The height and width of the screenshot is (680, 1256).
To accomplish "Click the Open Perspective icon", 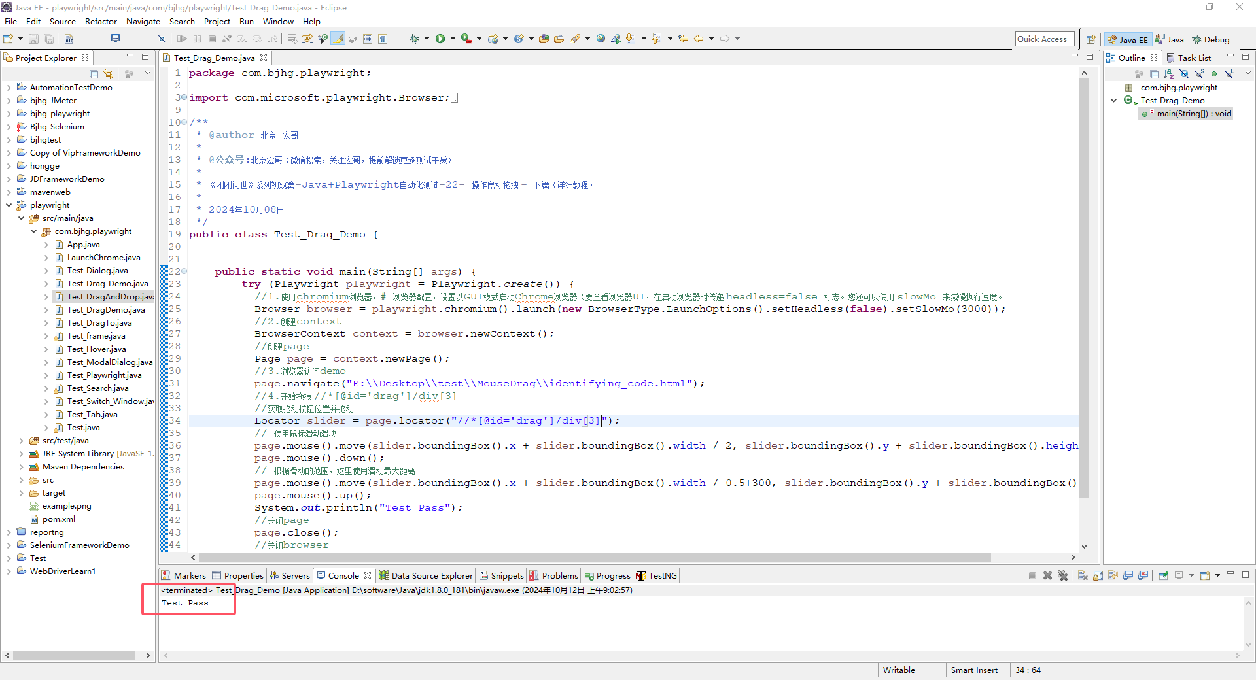I will [1090, 39].
